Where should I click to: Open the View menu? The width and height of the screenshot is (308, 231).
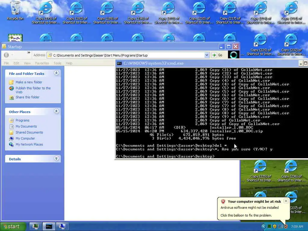27,63
